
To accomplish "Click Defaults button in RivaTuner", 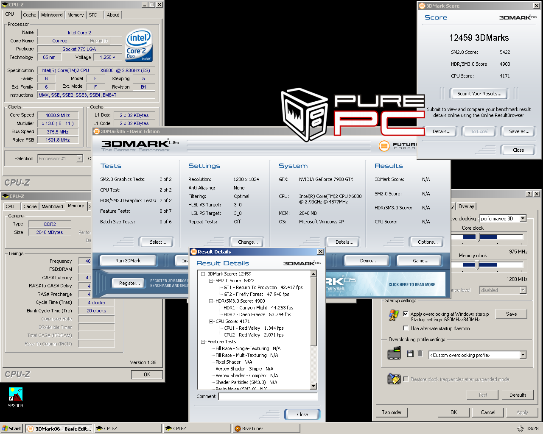I will [518, 395].
